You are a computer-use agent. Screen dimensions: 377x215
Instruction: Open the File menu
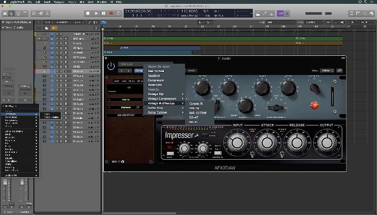[30, 1]
